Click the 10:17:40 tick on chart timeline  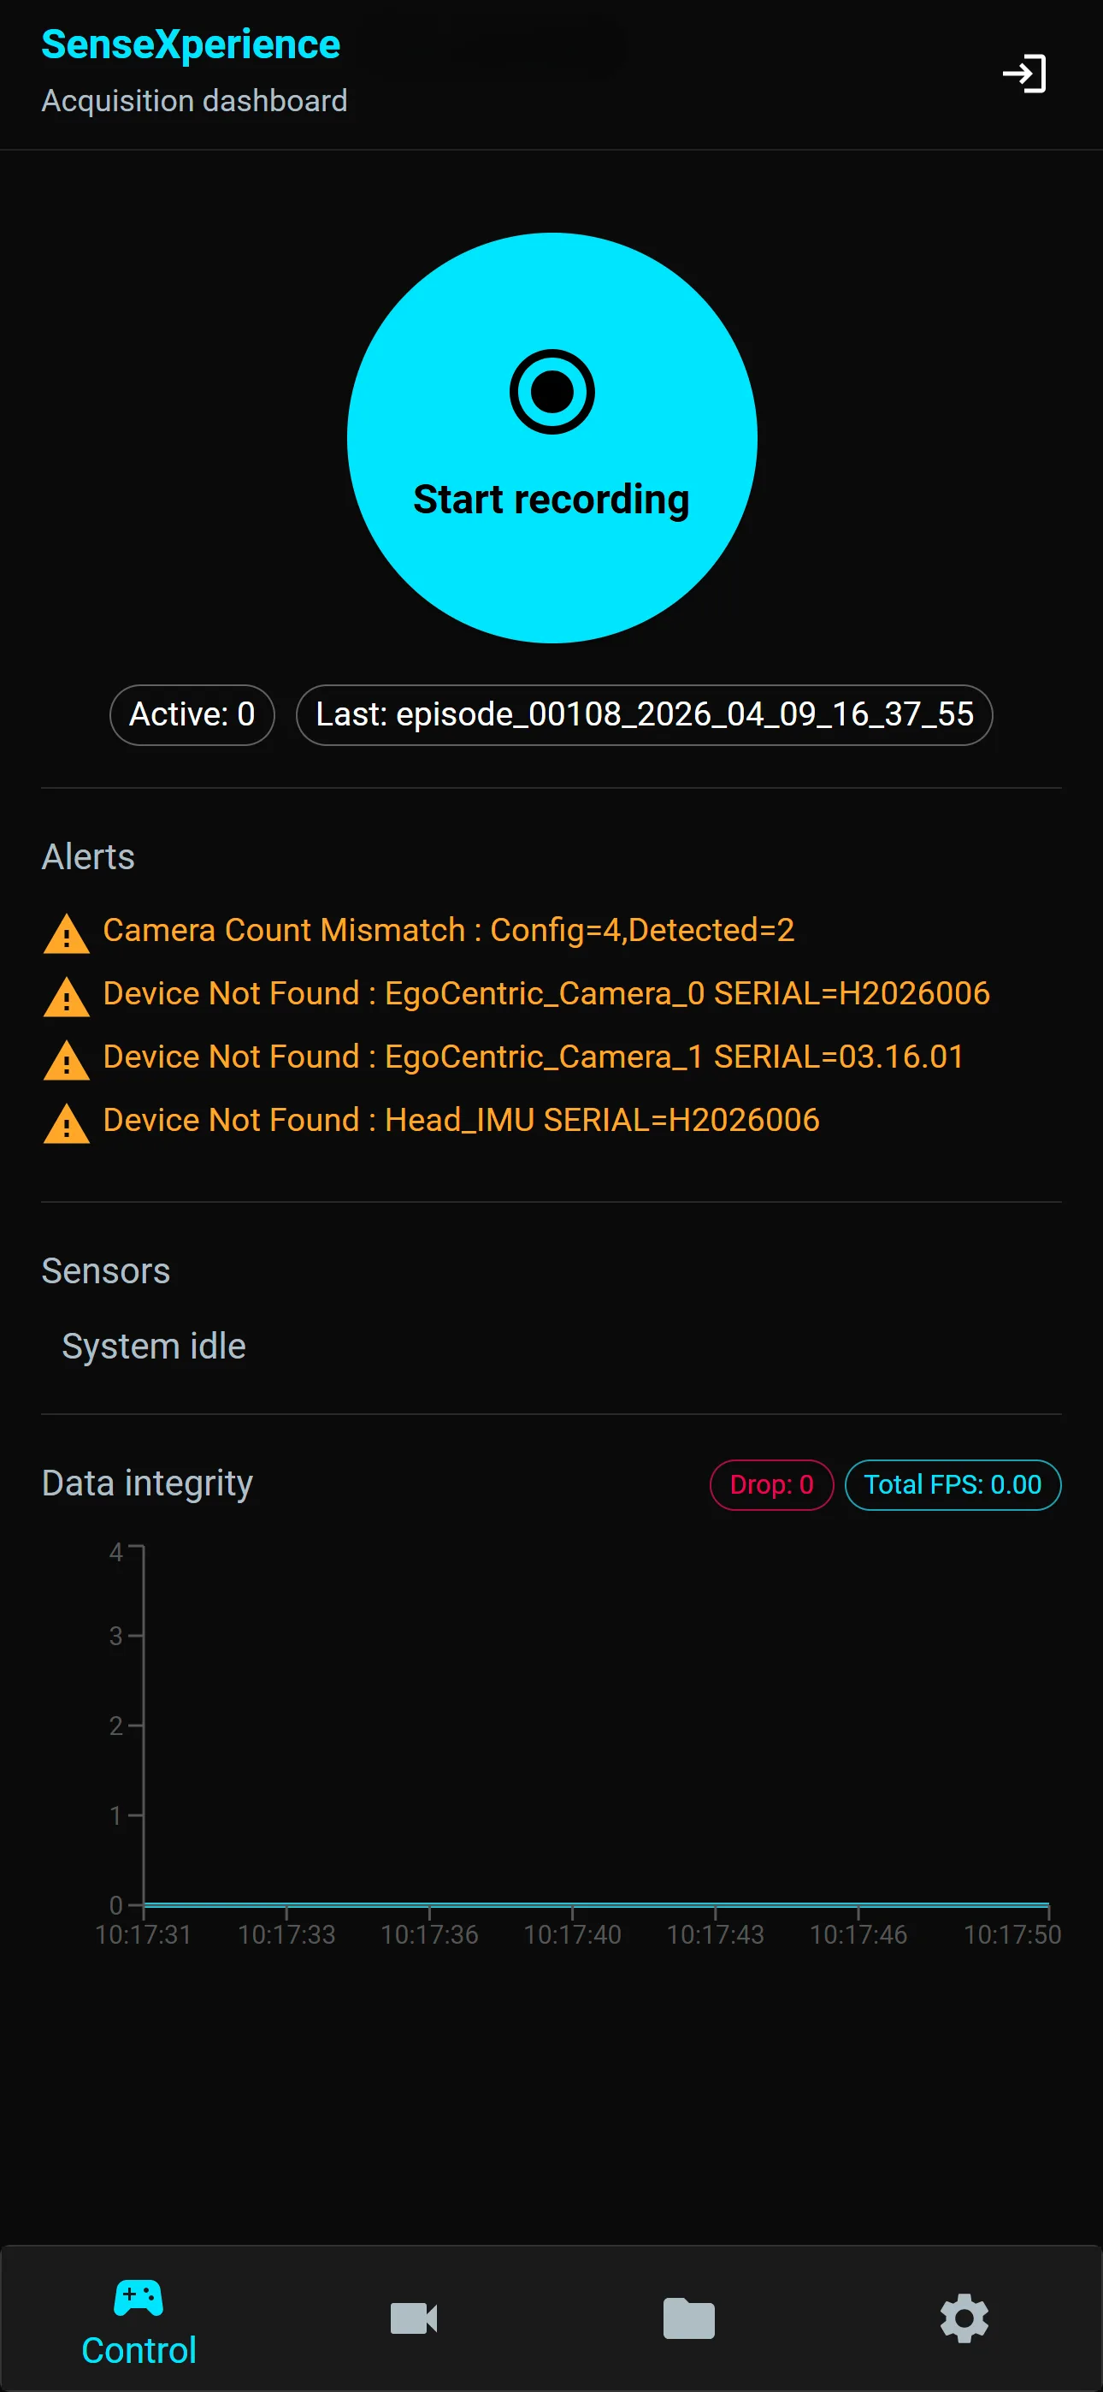point(572,1934)
